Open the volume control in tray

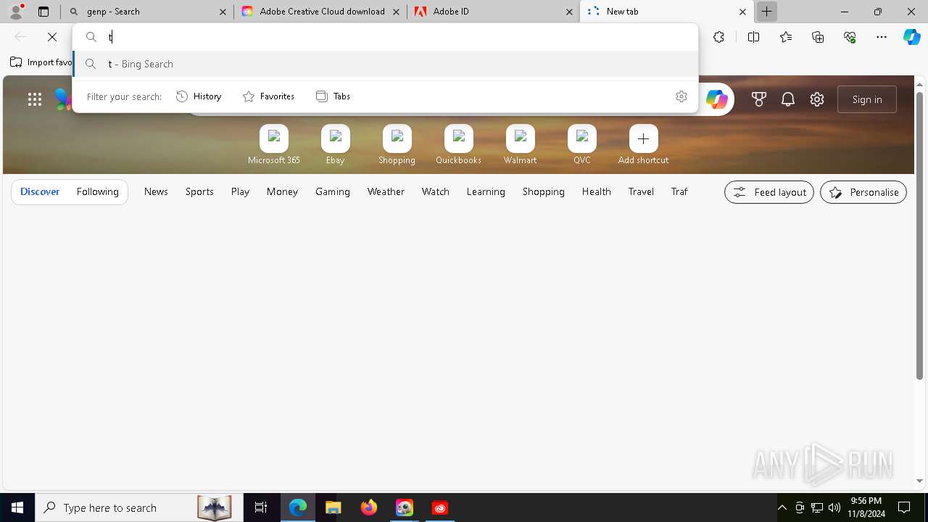point(834,507)
